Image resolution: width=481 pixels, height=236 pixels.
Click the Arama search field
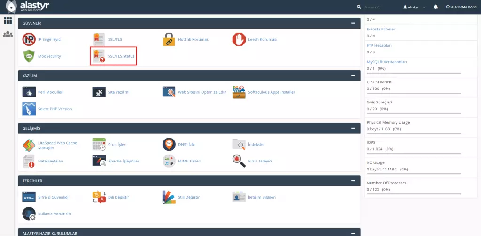pos(380,7)
